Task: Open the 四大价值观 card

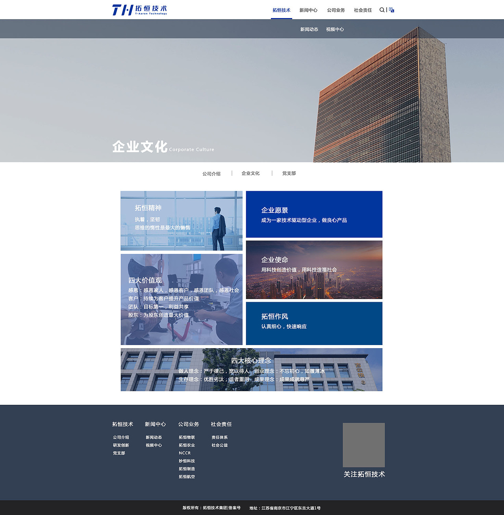Action: (x=182, y=299)
